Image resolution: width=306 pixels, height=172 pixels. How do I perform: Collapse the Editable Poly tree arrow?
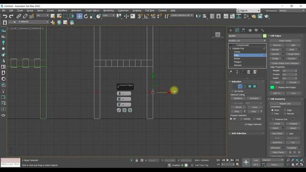230,49
